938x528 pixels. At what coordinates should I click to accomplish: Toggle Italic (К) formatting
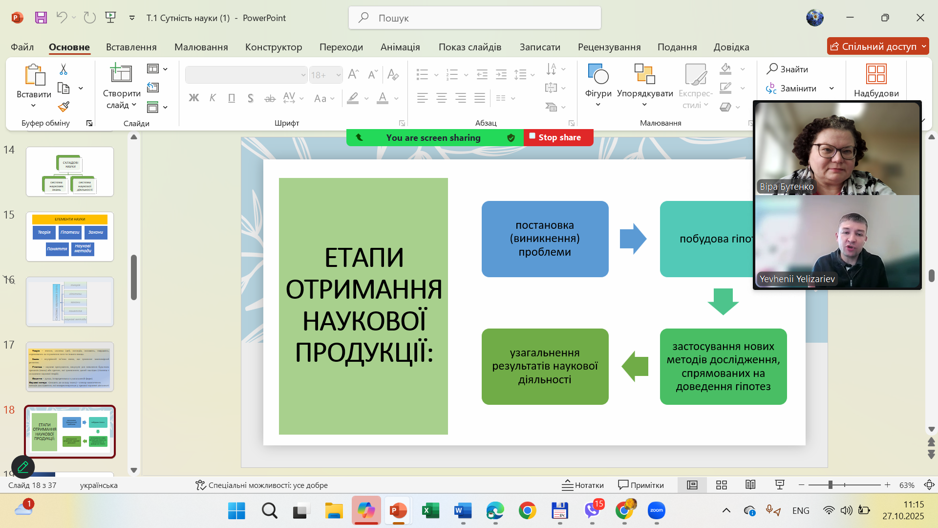click(213, 98)
